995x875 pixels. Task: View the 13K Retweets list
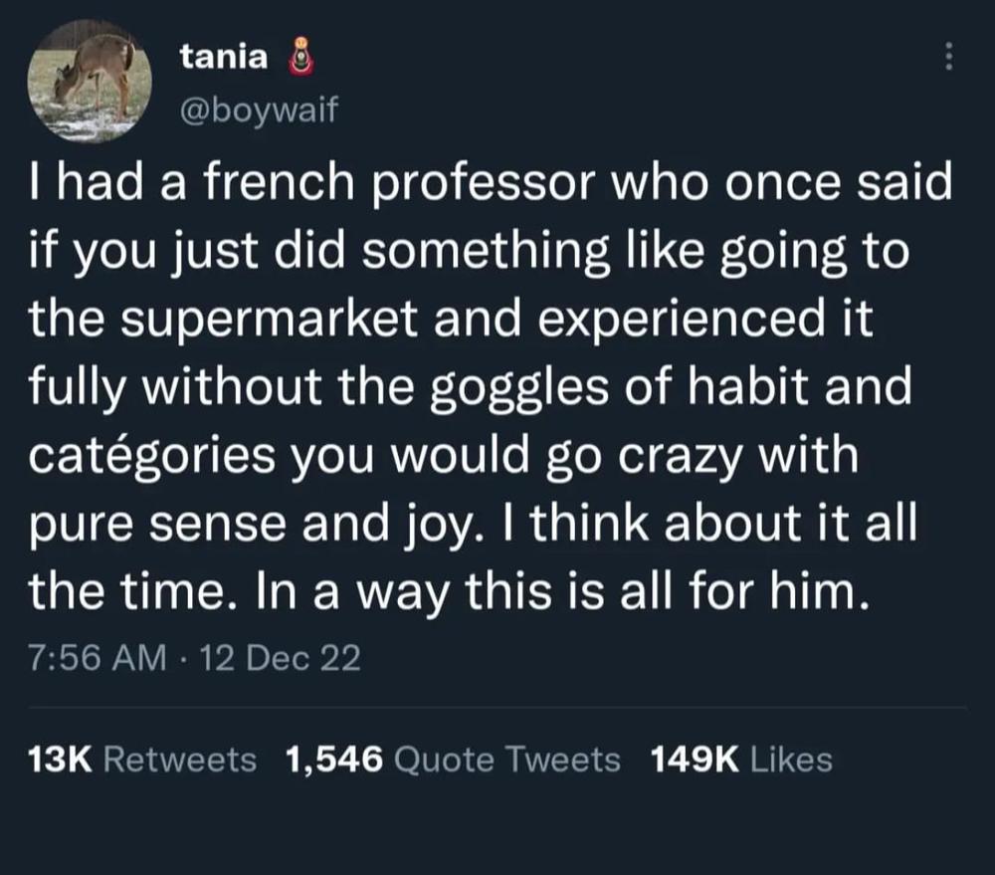point(142,760)
